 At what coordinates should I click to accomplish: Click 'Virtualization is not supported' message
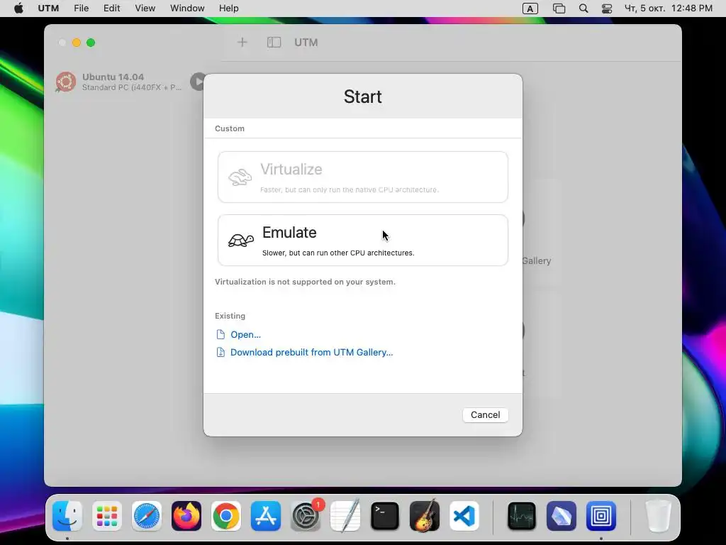point(305,282)
